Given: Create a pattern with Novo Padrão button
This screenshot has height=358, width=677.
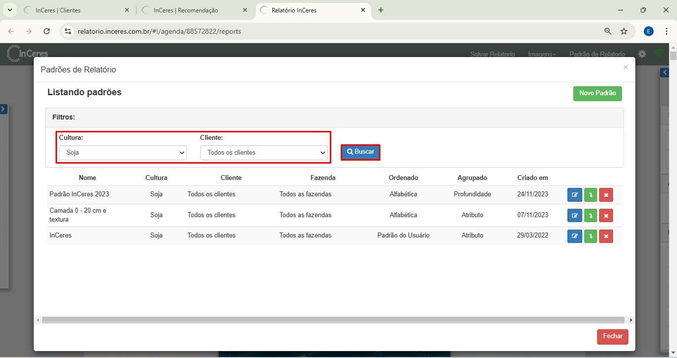Looking at the screenshot, I should point(598,93).
